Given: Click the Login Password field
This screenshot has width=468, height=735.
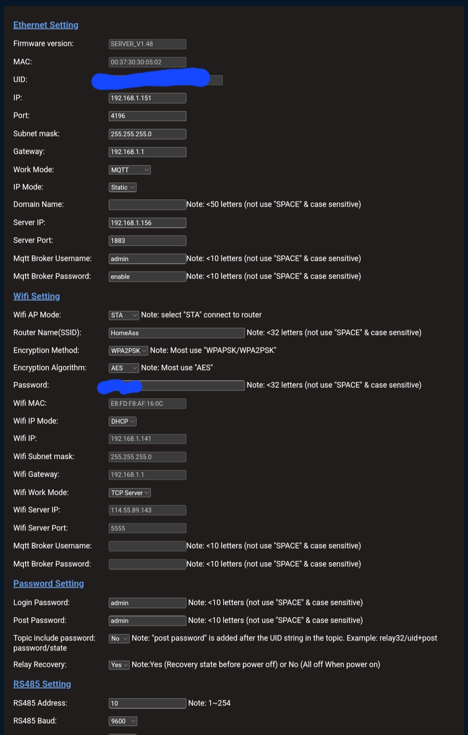Looking at the screenshot, I should [x=147, y=603].
